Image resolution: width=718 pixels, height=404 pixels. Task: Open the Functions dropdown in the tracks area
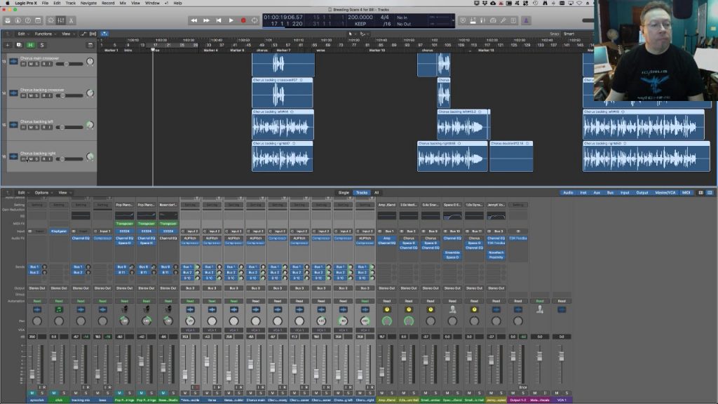[43, 34]
